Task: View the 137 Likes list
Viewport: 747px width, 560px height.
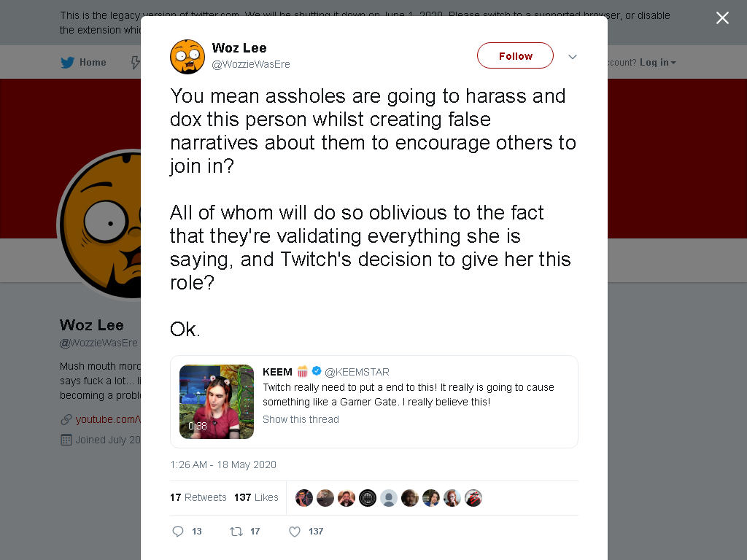Action: pos(256,497)
